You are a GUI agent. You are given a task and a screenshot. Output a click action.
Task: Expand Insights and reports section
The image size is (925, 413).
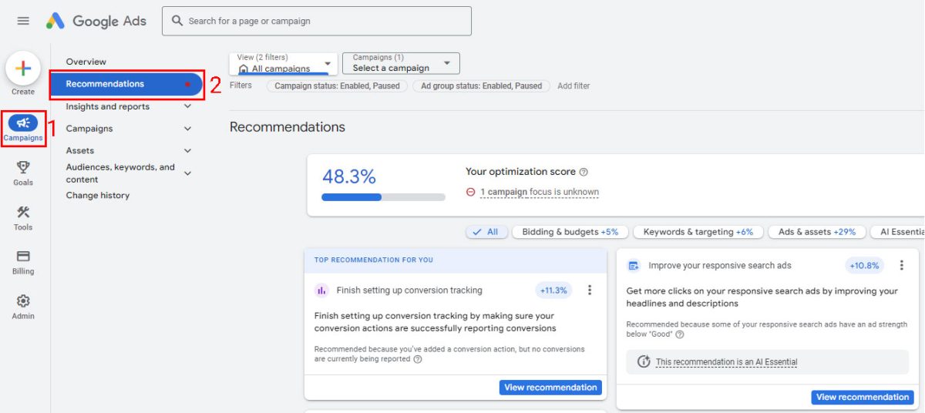point(187,106)
